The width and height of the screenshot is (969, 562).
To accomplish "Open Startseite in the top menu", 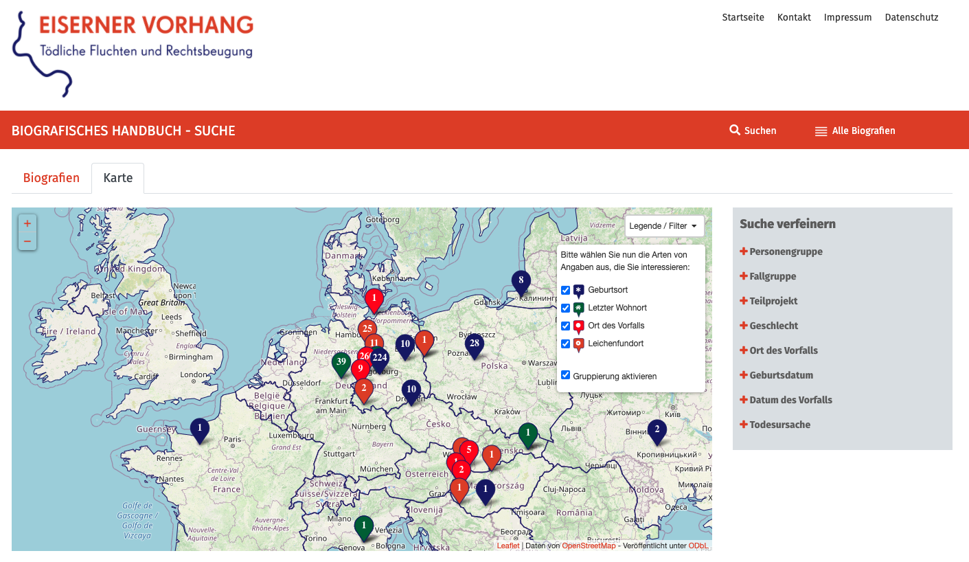I will click(743, 17).
